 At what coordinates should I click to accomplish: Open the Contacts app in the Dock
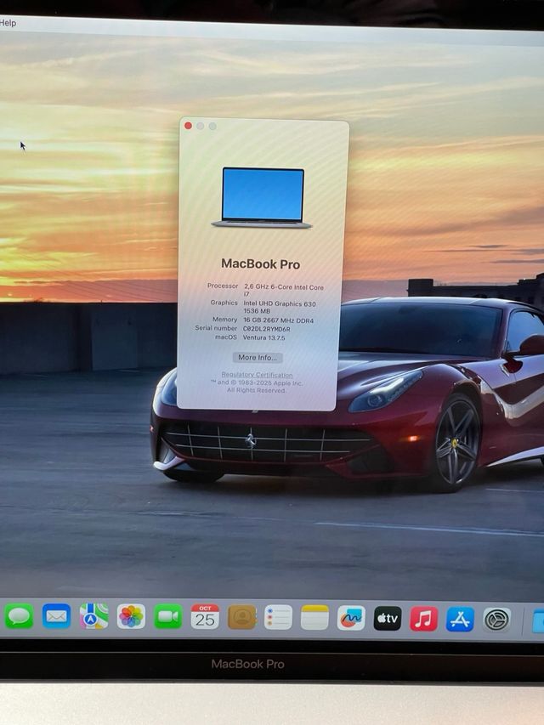coord(242,617)
